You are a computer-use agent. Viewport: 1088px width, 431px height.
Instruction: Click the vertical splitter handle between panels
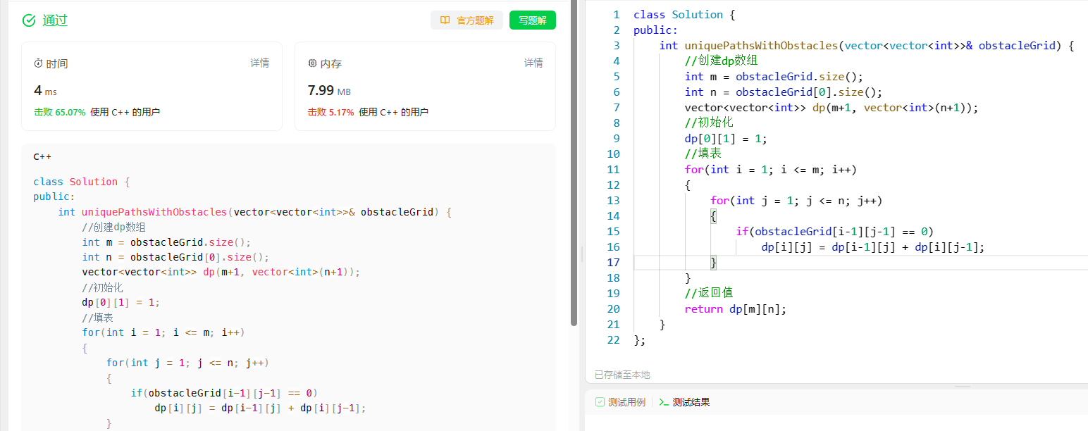[581, 254]
